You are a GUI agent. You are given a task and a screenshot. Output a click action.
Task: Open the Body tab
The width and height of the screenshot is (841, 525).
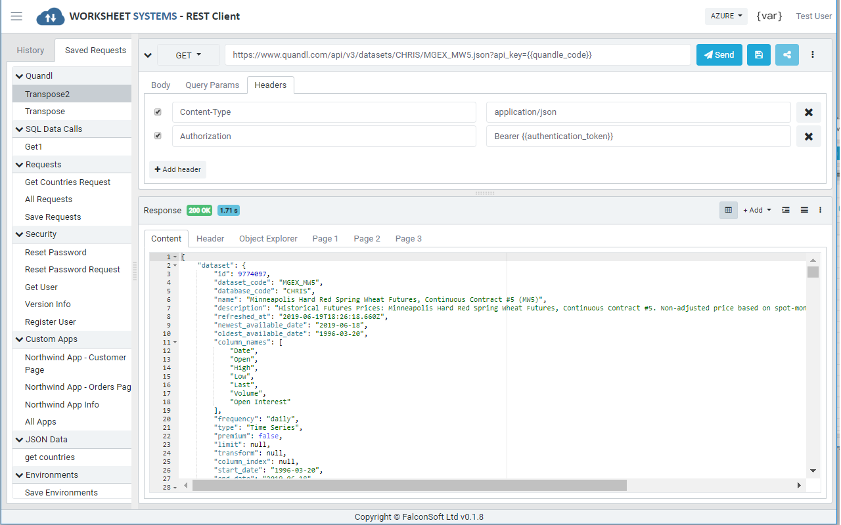(x=161, y=85)
